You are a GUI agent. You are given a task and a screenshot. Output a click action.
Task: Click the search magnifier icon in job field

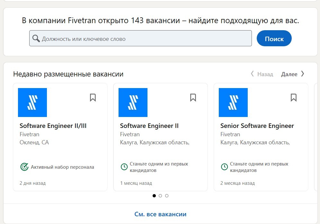click(x=36, y=39)
